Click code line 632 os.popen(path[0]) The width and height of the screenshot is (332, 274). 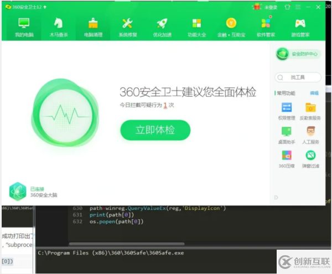(x=116, y=222)
